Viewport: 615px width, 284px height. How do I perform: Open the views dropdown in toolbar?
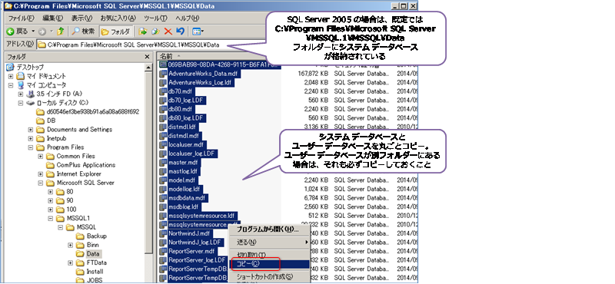(198, 31)
